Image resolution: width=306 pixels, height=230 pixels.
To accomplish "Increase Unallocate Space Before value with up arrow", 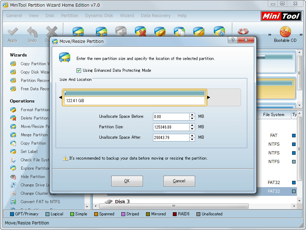I will (192, 115).
